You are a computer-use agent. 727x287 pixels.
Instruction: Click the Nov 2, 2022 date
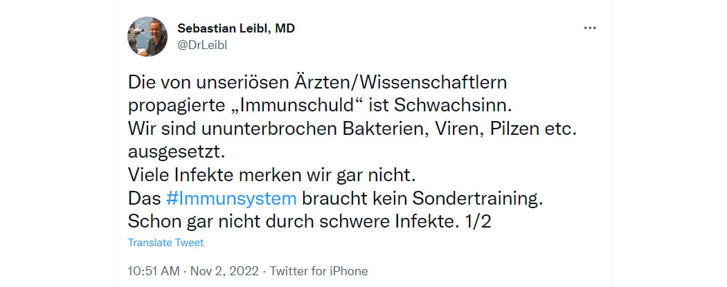point(224,271)
